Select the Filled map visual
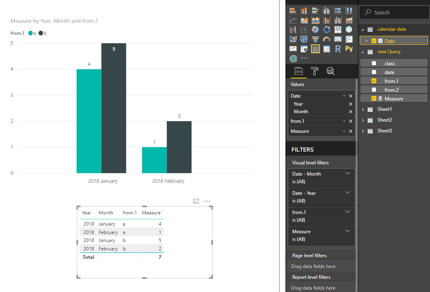This screenshot has height=292, width=430. pos(293,39)
